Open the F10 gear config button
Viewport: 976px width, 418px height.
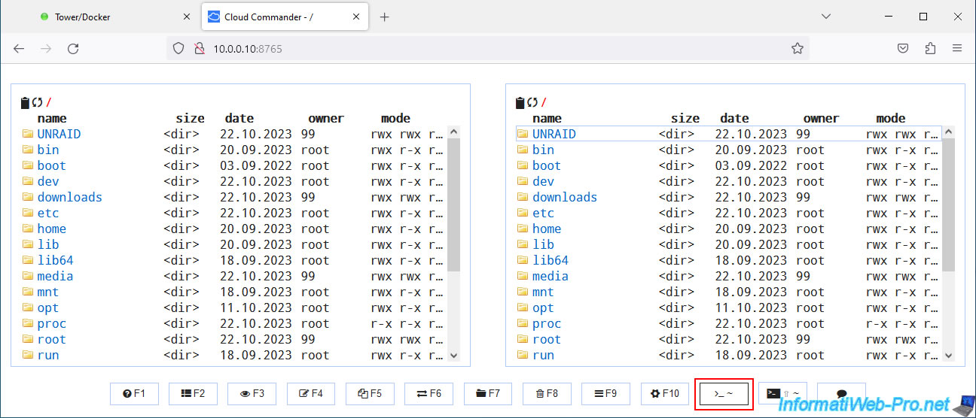click(665, 394)
